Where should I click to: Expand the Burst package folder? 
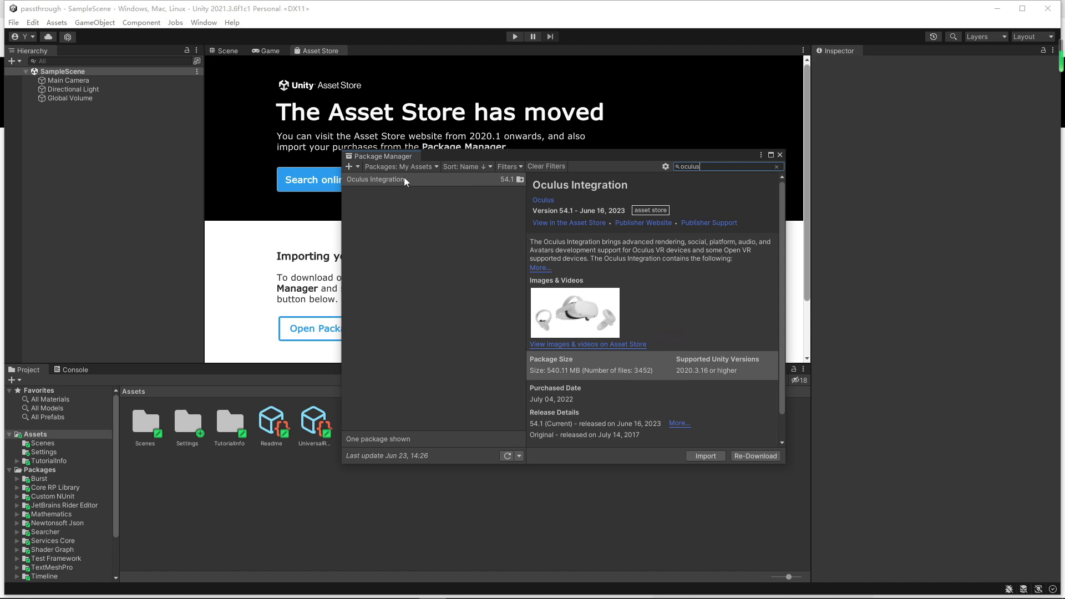pyautogui.click(x=17, y=479)
